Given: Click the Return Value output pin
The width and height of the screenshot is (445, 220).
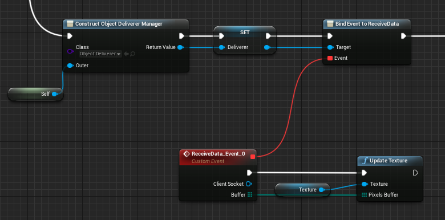Looking at the screenshot, I should tap(180, 47).
